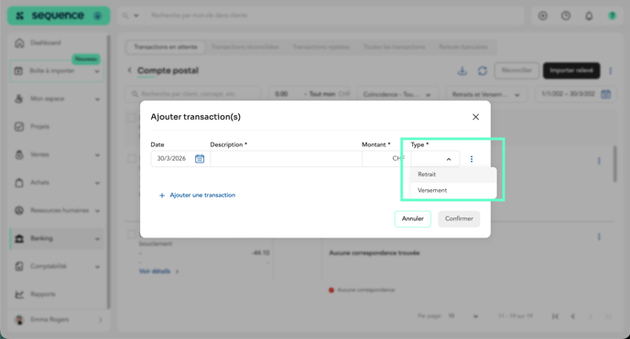Click Voir détails link
The height and width of the screenshot is (339, 630).
(x=158, y=271)
